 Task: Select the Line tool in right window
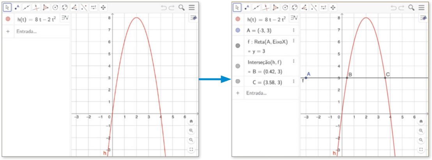256,8
